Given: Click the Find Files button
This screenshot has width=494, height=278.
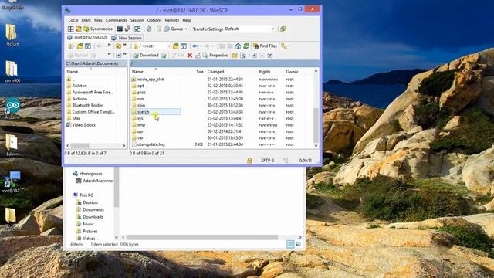Looking at the screenshot, I should pos(266,46).
